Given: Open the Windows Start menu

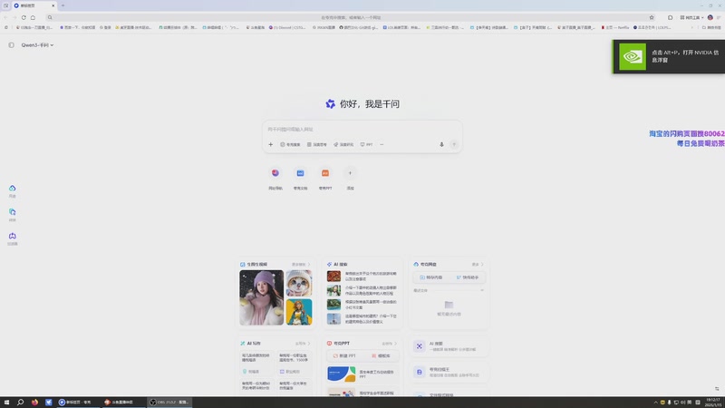Looking at the screenshot, I should coord(6,402).
